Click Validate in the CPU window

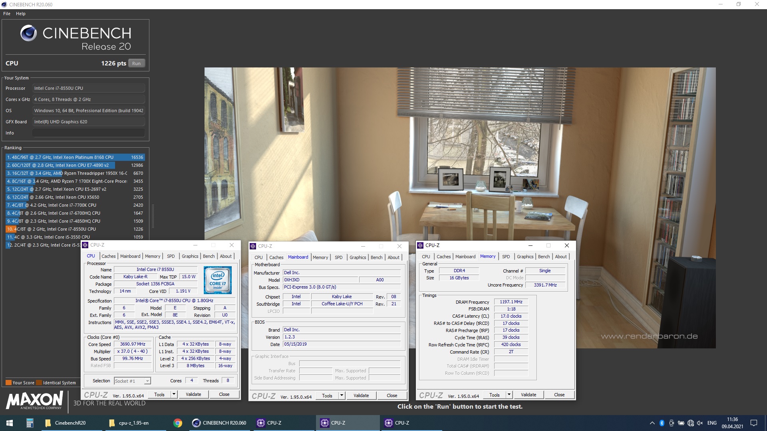coord(193,394)
